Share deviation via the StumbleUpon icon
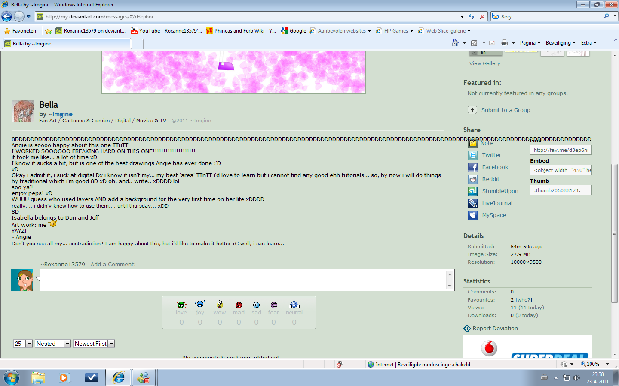 pyautogui.click(x=473, y=191)
